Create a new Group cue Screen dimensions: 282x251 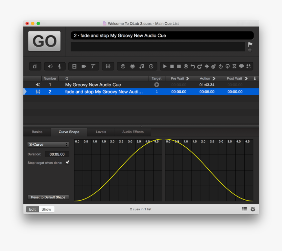point(35,66)
